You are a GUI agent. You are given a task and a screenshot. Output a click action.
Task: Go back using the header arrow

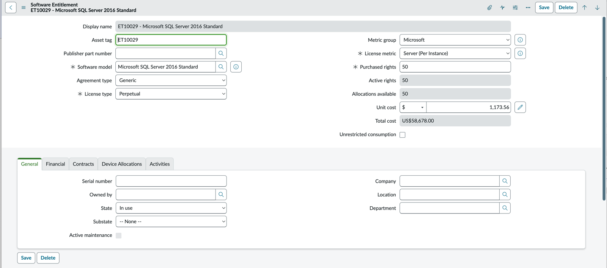coord(11,8)
